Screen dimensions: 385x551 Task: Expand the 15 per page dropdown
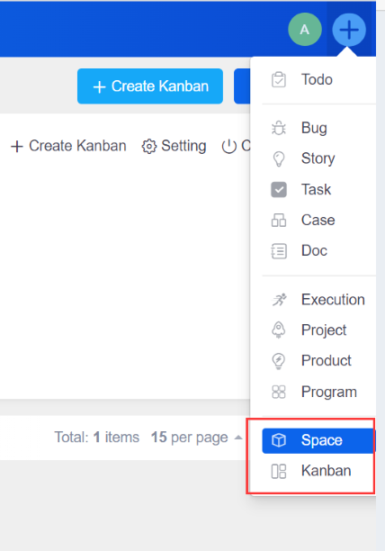coord(196,438)
